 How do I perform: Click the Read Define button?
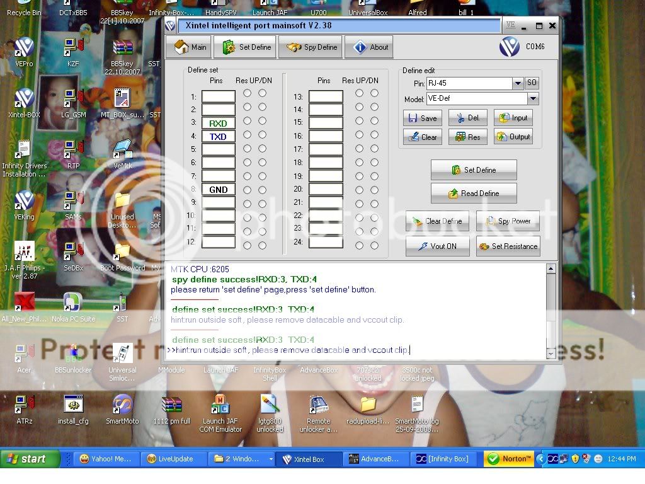click(x=474, y=193)
